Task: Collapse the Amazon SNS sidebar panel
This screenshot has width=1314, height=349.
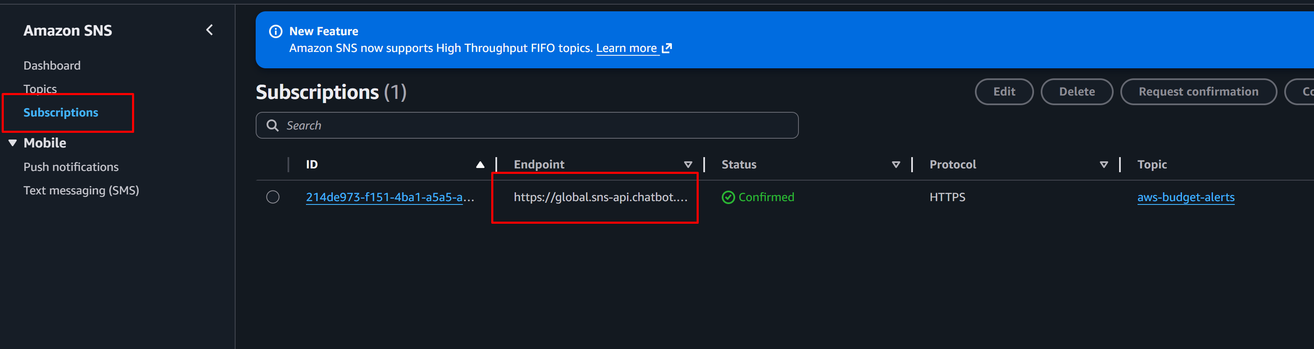Action: click(x=209, y=30)
